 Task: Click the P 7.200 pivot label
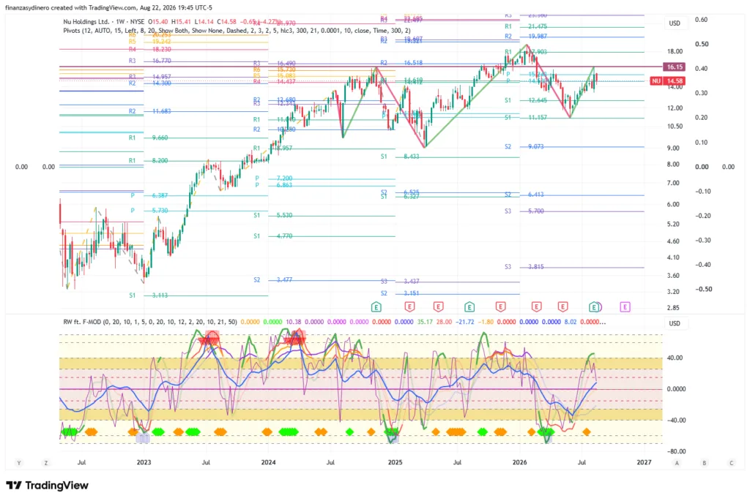(274, 178)
